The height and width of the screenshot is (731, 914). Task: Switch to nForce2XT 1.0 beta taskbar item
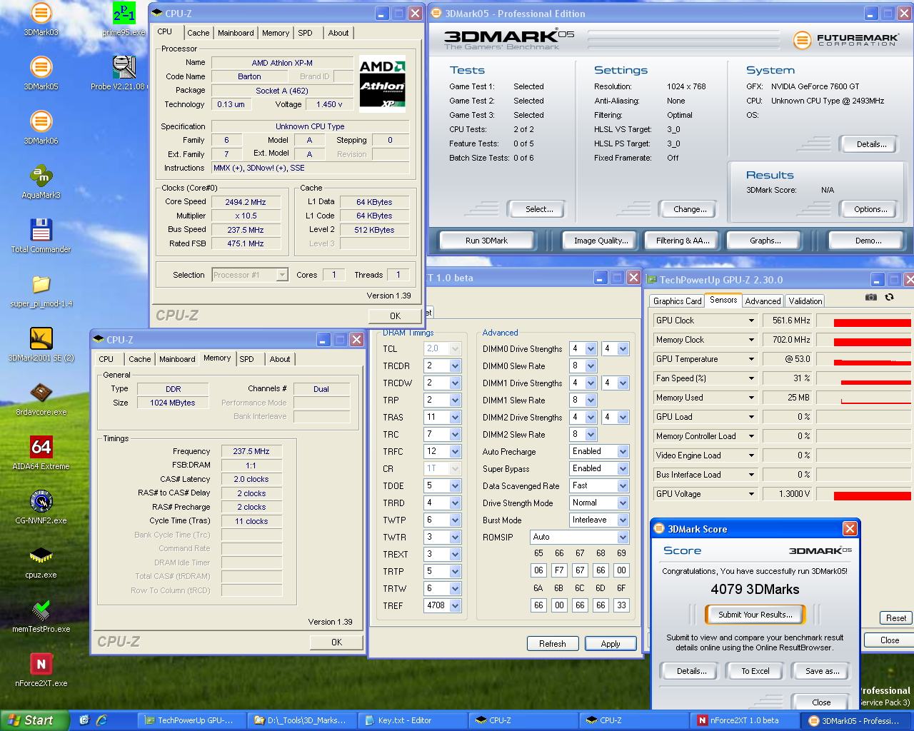(x=745, y=720)
